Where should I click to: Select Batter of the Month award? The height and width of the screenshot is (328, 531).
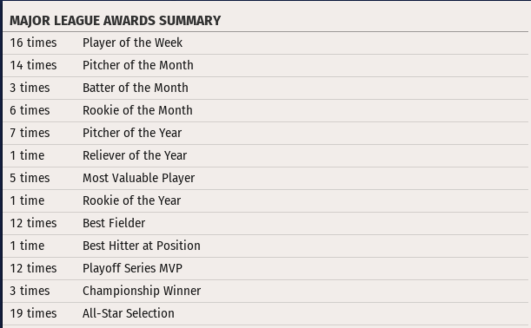[x=135, y=88]
